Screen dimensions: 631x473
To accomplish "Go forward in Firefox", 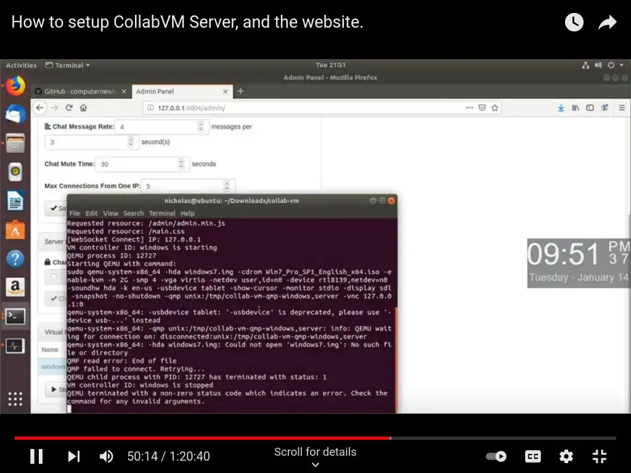I will [x=55, y=107].
